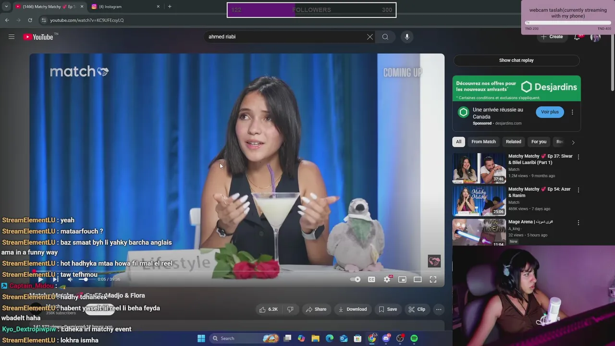Open File Explorer from taskbar
This screenshot has height=346, width=615.
pyautogui.click(x=316, y=338)
